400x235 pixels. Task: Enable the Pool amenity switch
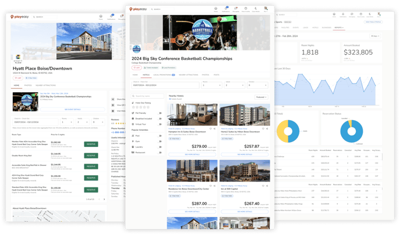coord(160,136)
